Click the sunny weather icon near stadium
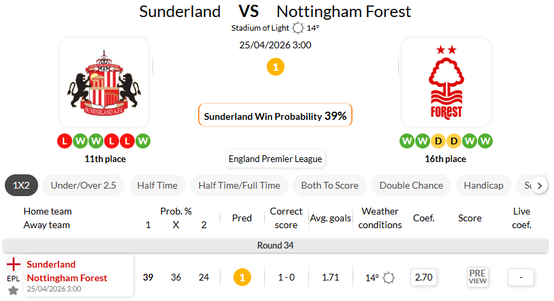 298,29
